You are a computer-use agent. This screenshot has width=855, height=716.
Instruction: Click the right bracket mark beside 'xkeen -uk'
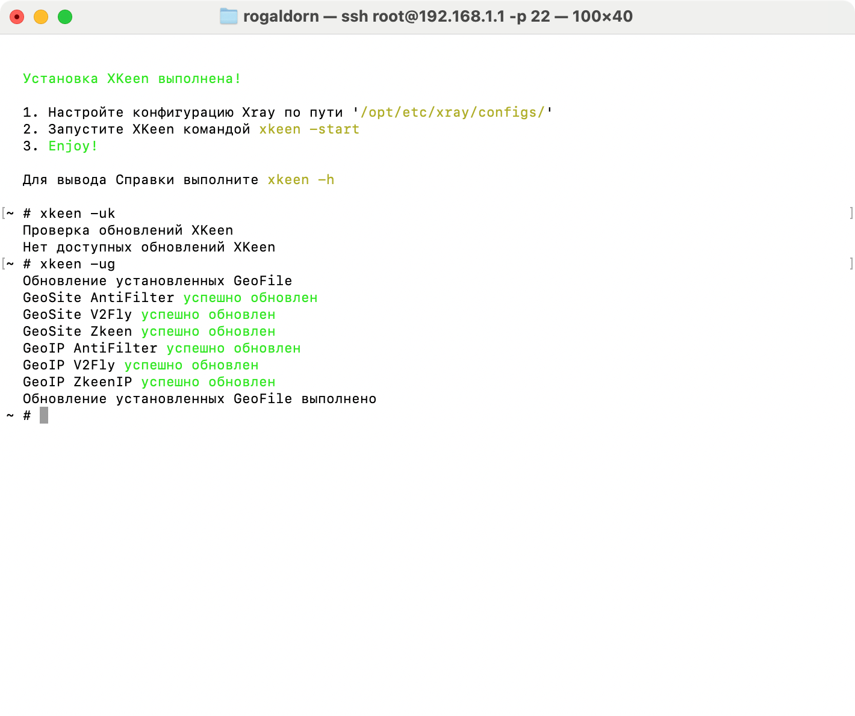(850, 213)
